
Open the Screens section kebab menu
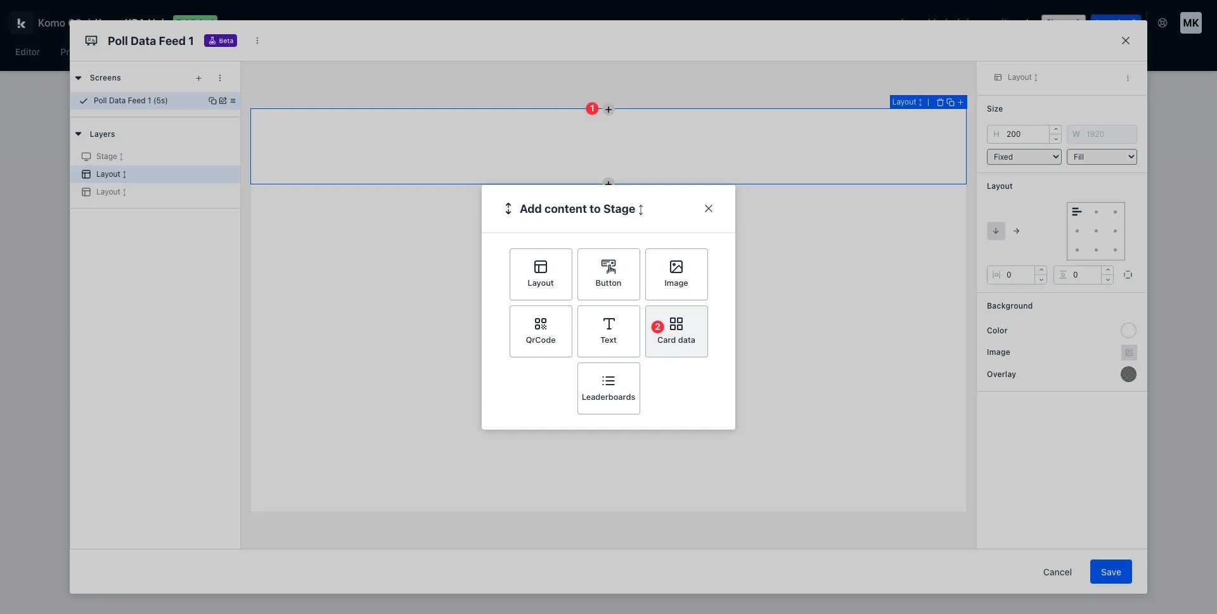(220, 78)
